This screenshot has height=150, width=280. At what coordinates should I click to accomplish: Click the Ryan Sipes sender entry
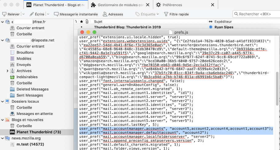pyautogui.click(x=224, y=27)
